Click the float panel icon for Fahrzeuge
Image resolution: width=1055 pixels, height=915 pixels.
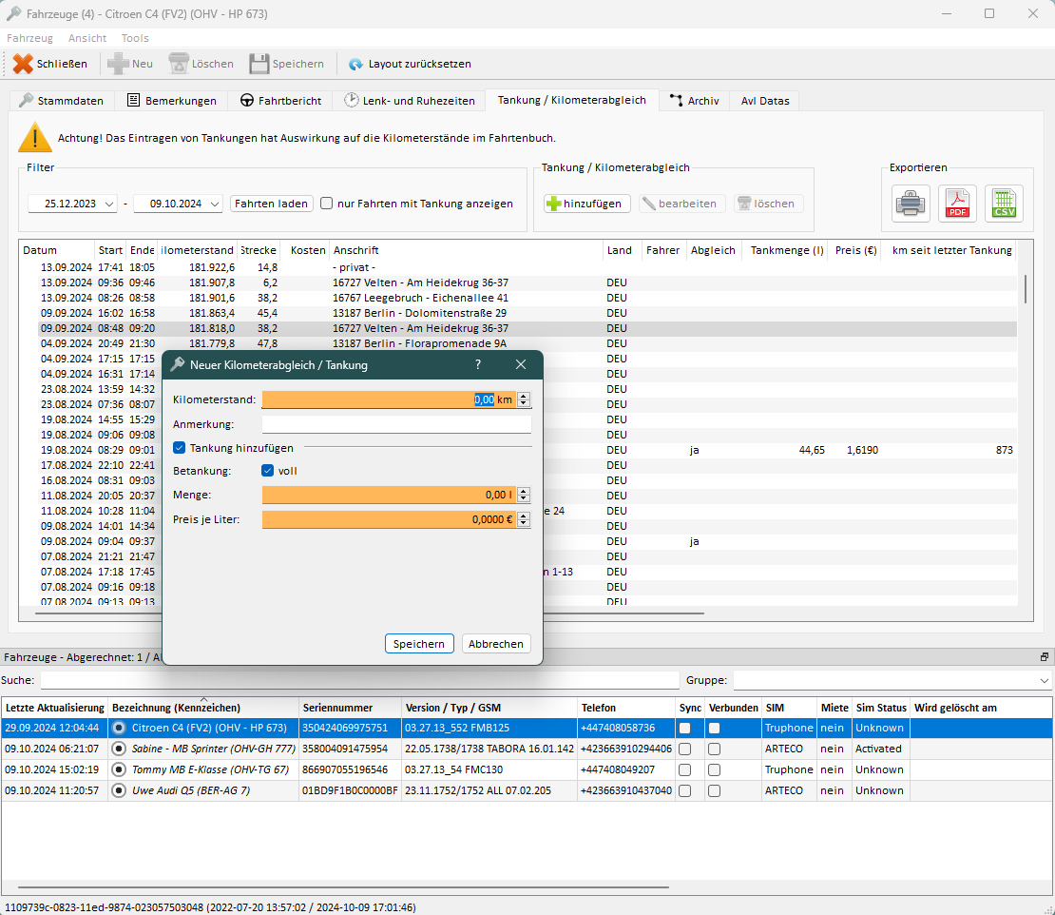1045,657
